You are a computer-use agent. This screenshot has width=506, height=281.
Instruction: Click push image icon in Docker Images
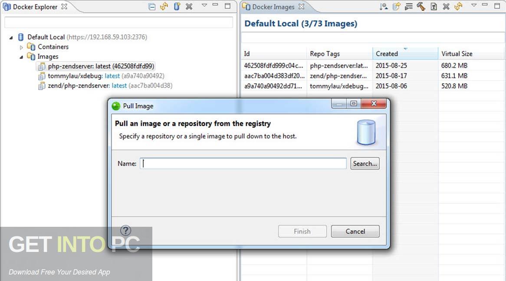tap(396, 7)
